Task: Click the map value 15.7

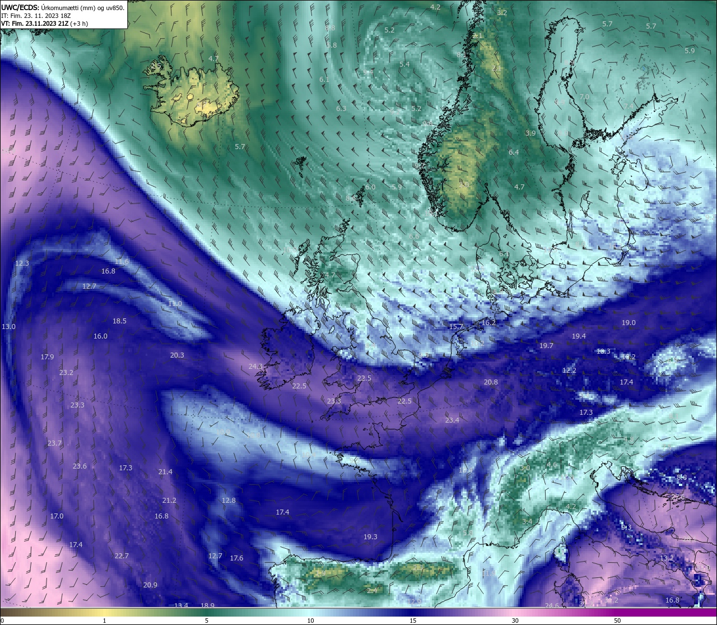Action: coord(456,326)
